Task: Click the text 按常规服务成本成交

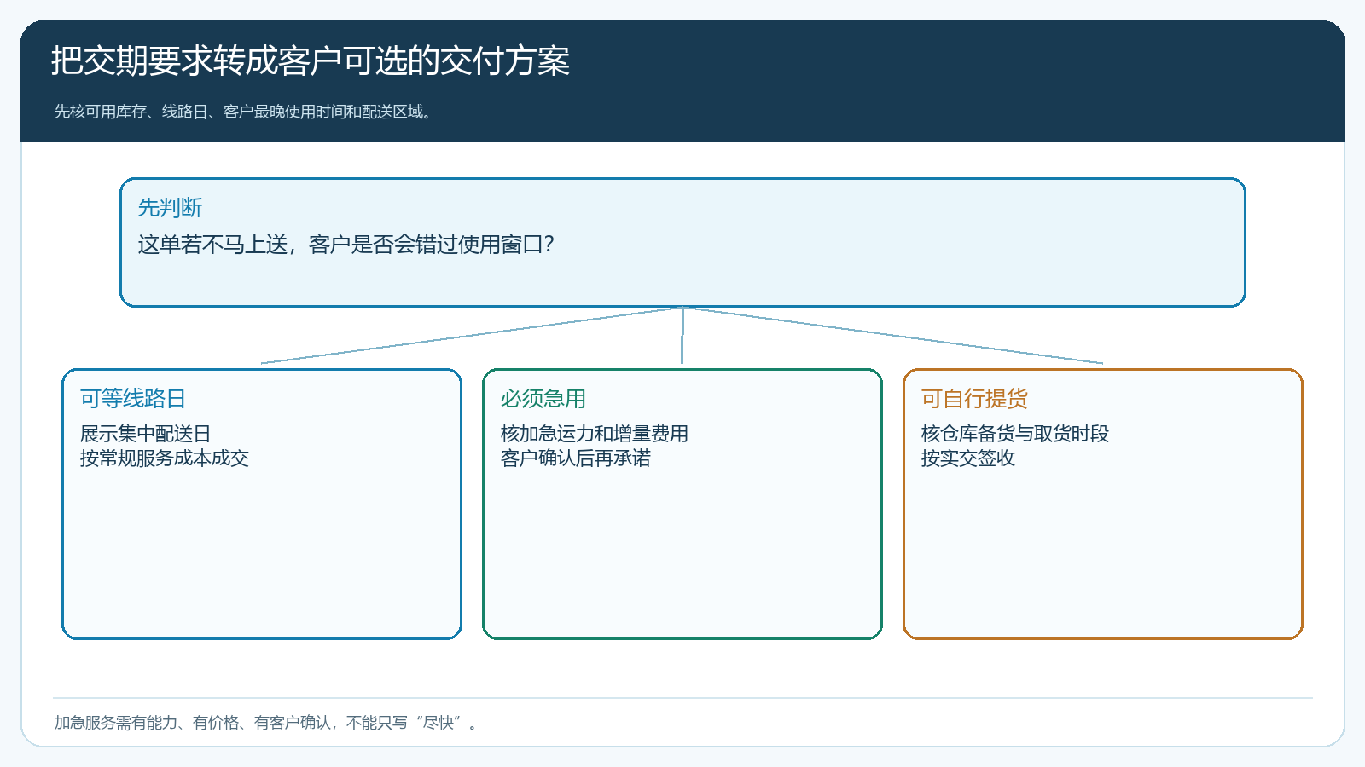Action: (164, 458)
